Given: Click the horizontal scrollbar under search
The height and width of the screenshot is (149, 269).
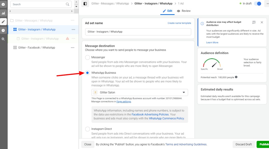Looking at the screenshot, I should coord(41,11).
